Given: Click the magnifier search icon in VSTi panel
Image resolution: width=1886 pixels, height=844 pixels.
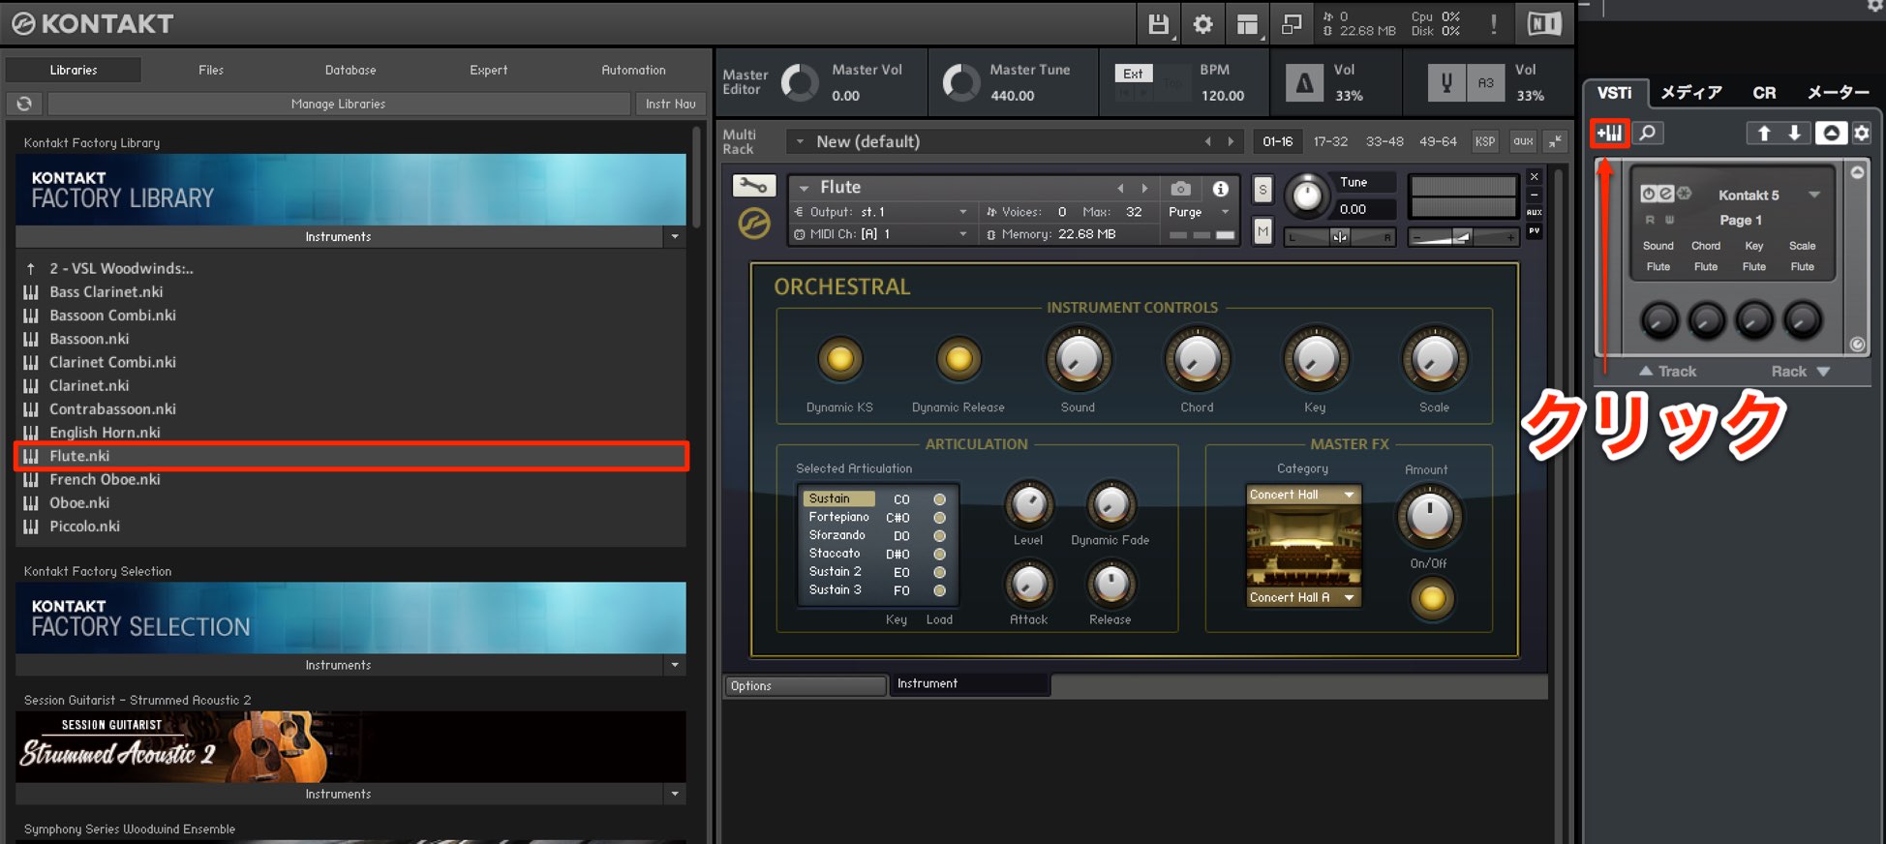Looking at the screenshot, I should coord(1647,133).
